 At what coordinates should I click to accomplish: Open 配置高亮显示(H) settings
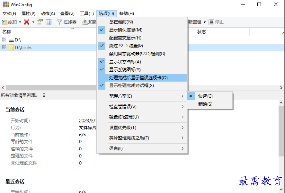coord(142,38)
